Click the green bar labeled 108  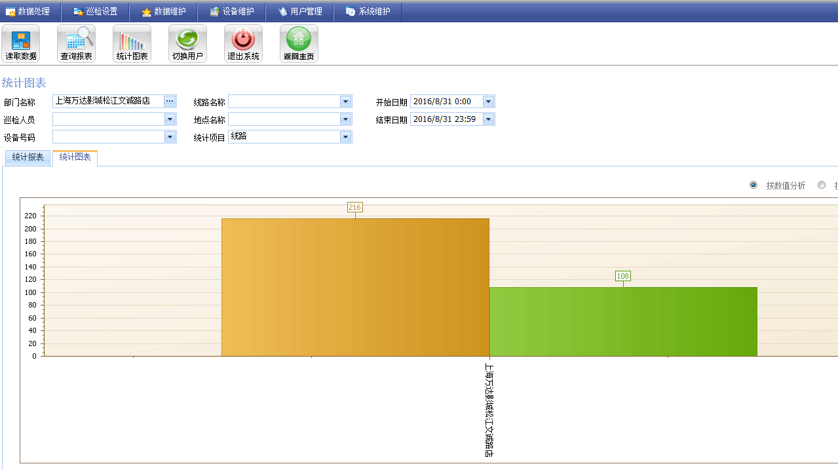coord(623,321)
